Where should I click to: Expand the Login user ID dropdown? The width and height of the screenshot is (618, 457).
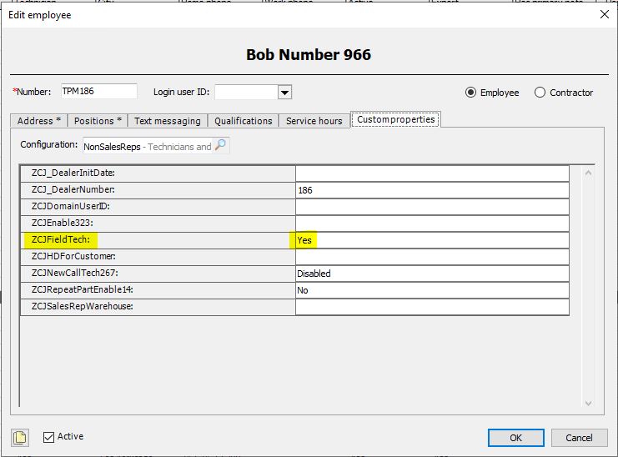pos(284,93)
